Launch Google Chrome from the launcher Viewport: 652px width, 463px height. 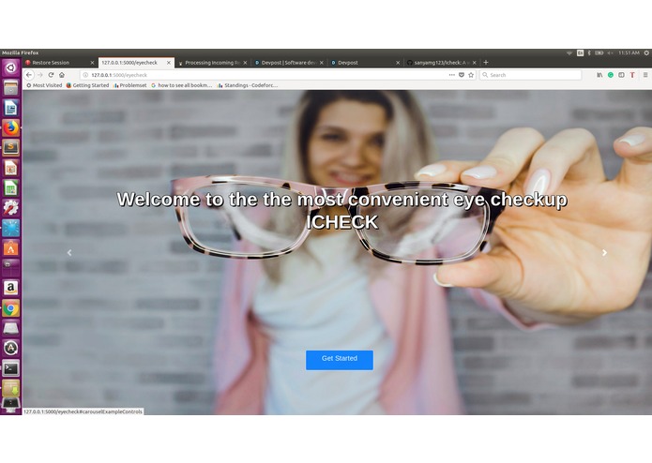(10, 308)
